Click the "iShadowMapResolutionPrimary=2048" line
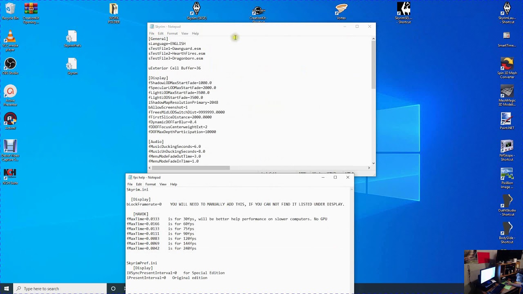Screen dimensions: 523x294 (x=183, y=102)
